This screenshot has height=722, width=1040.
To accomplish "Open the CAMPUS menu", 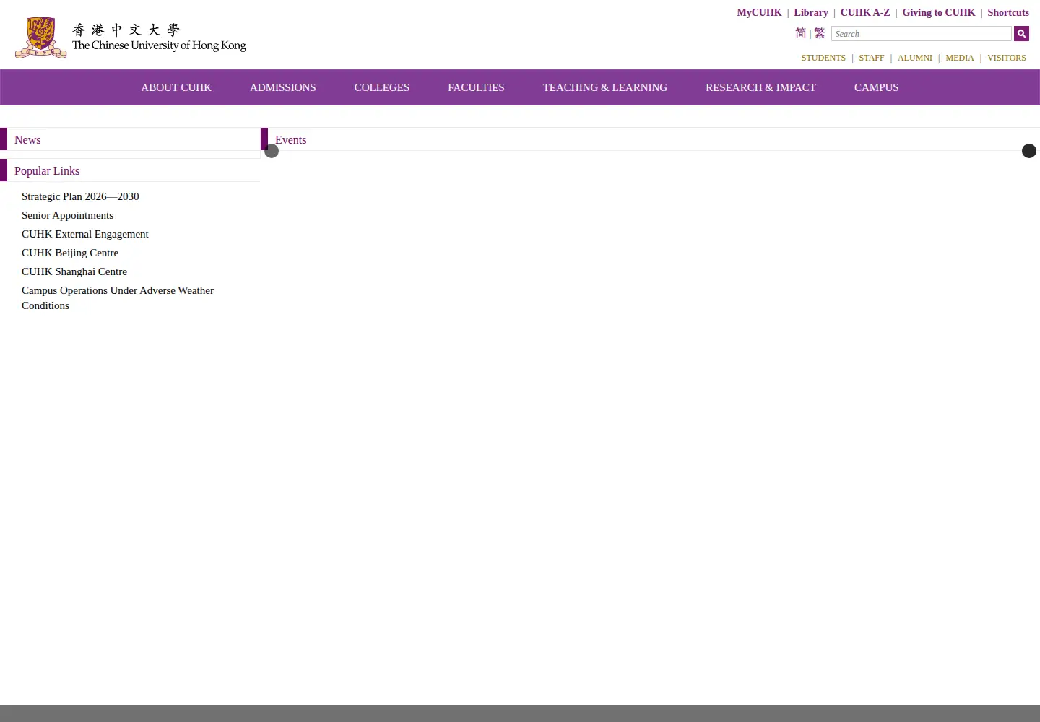I will (877, 87).
